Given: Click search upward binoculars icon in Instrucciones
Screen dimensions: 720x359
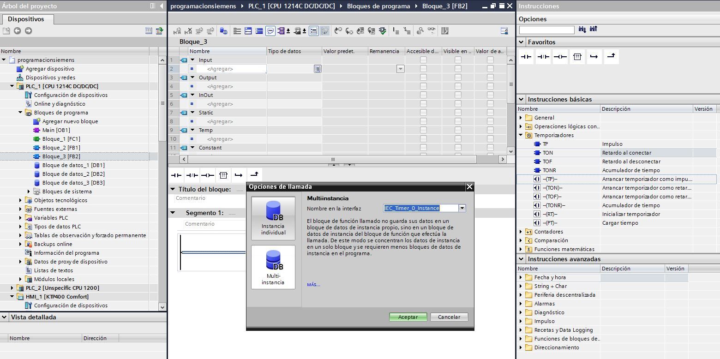Looking at the screenshot, I should pyautogui.click(x=594, y=30).
